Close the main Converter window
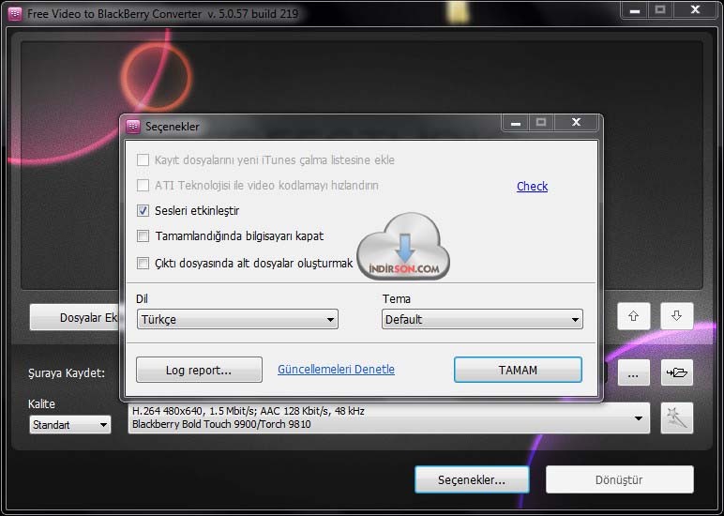The width and height of the screenshot is (724, 516). tap(695, 9)
